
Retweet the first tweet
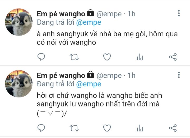tap(74, 57)
